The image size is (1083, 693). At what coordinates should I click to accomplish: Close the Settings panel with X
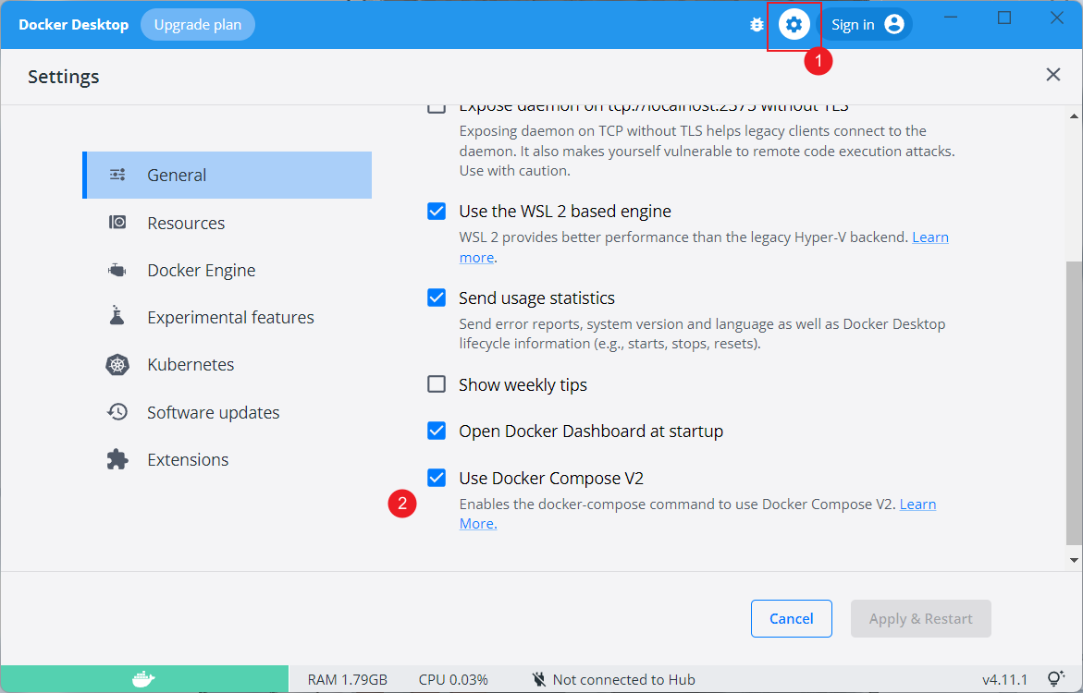click(1052, 75)
